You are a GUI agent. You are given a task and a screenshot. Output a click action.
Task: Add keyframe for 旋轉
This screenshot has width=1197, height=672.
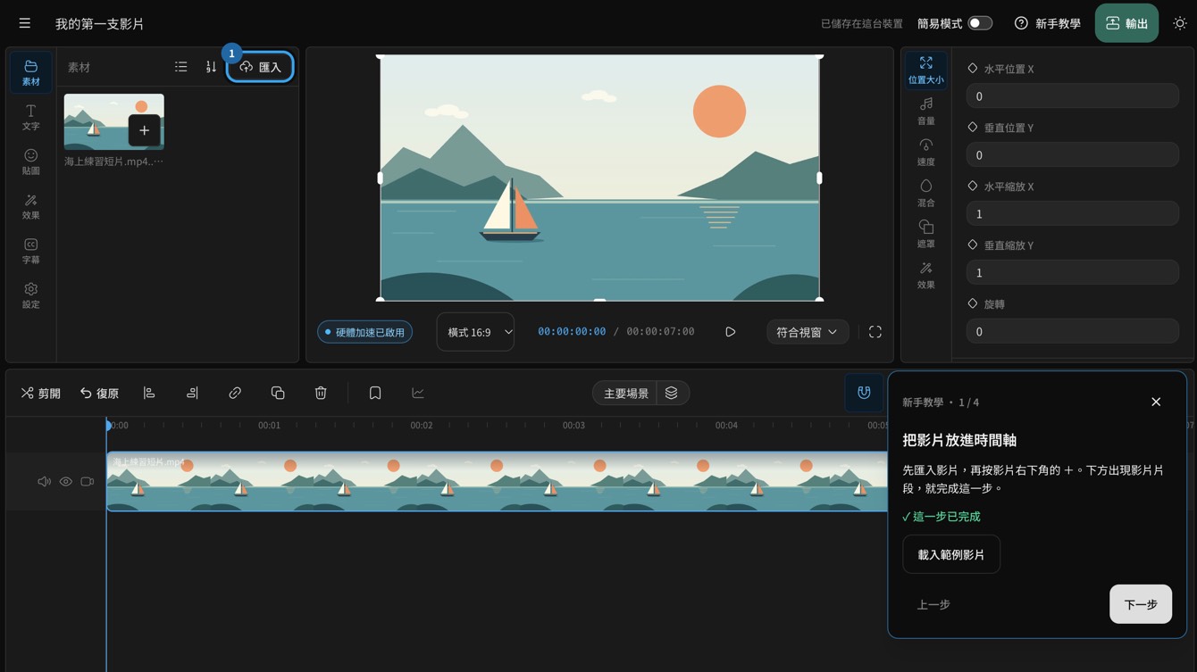click(x=973, y=303)
